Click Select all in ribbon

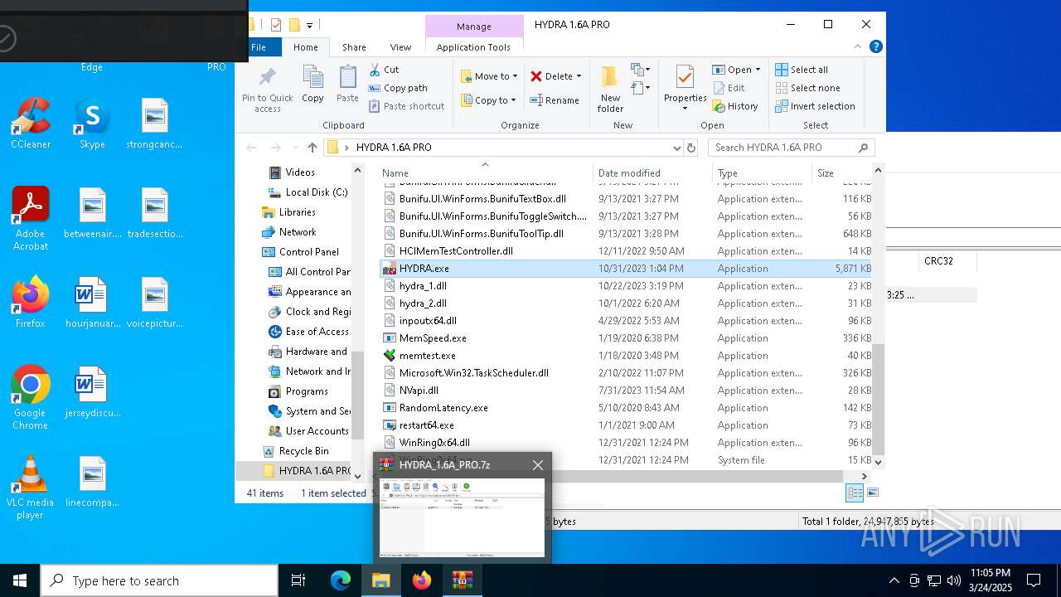(x=802, y=70)
